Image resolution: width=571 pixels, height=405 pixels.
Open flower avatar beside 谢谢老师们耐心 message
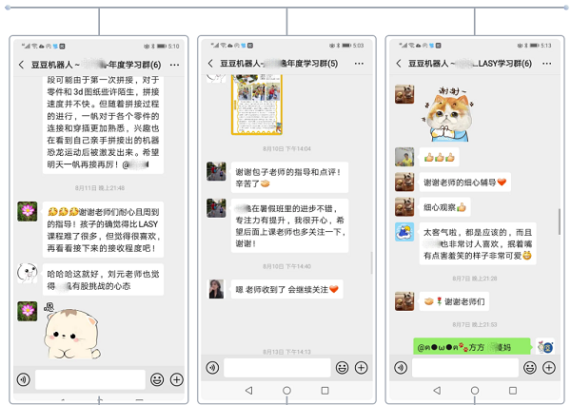point(28,211)
